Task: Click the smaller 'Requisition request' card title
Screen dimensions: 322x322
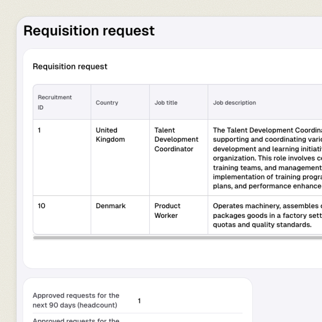Action: click(70, 67)
